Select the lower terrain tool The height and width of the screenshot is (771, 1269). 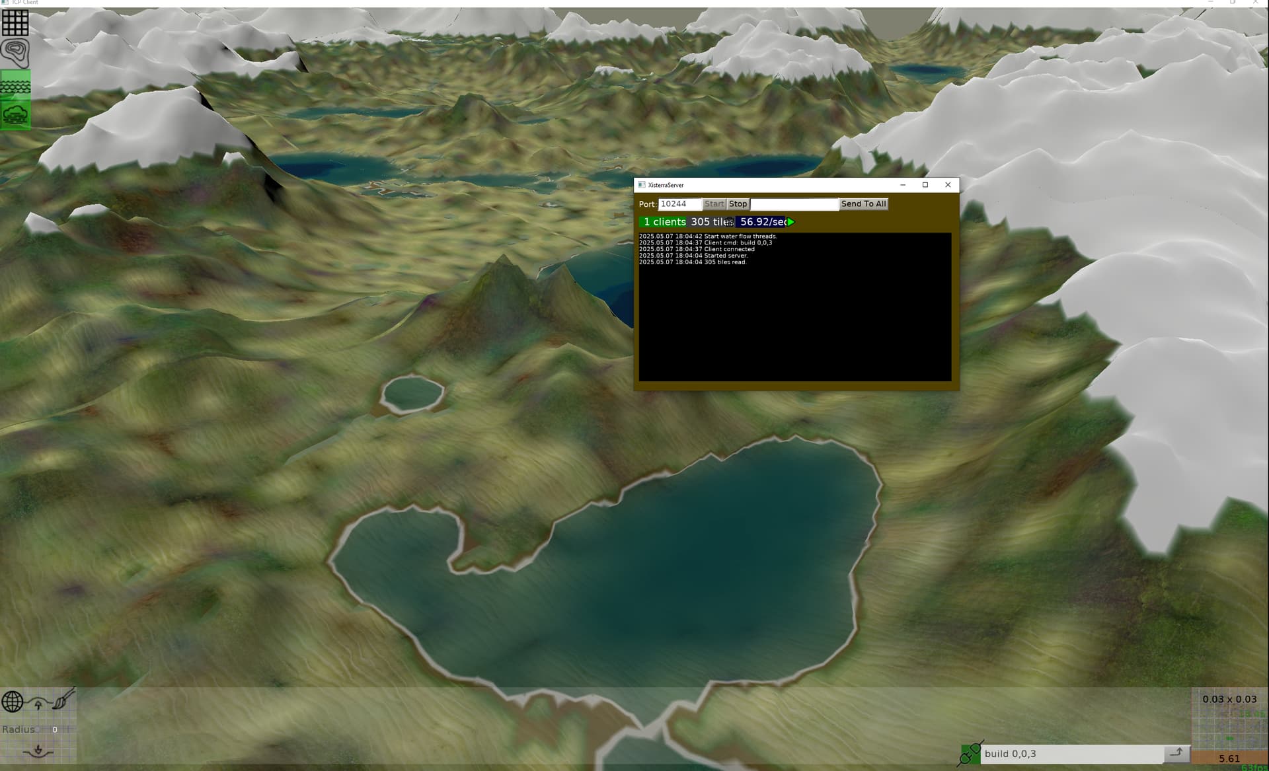click(38, 751)
